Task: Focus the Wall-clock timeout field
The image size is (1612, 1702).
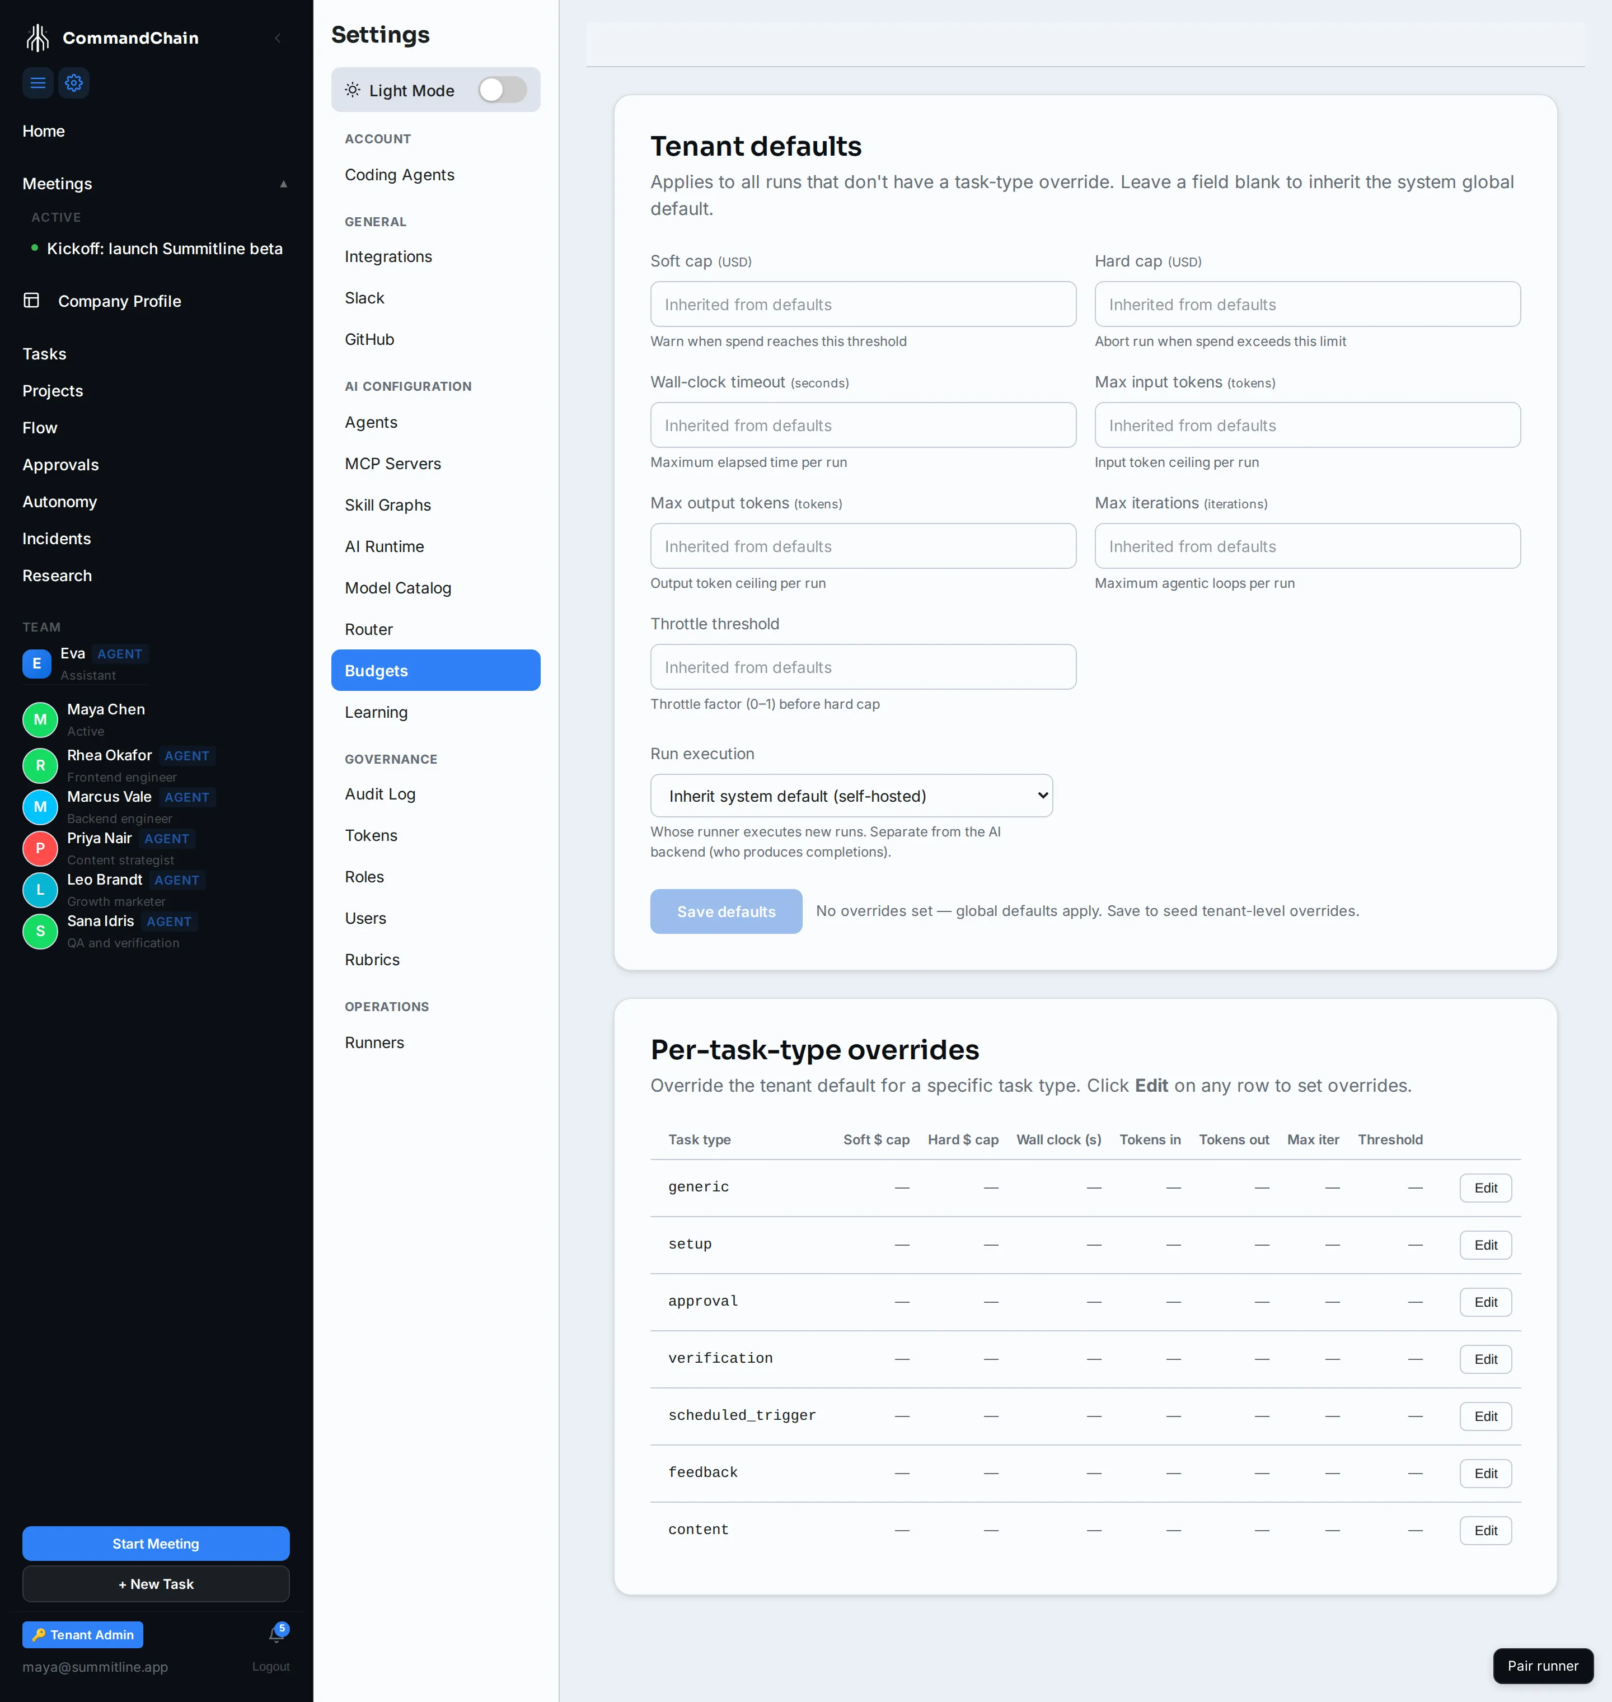Action: click(x=863, y=425)
